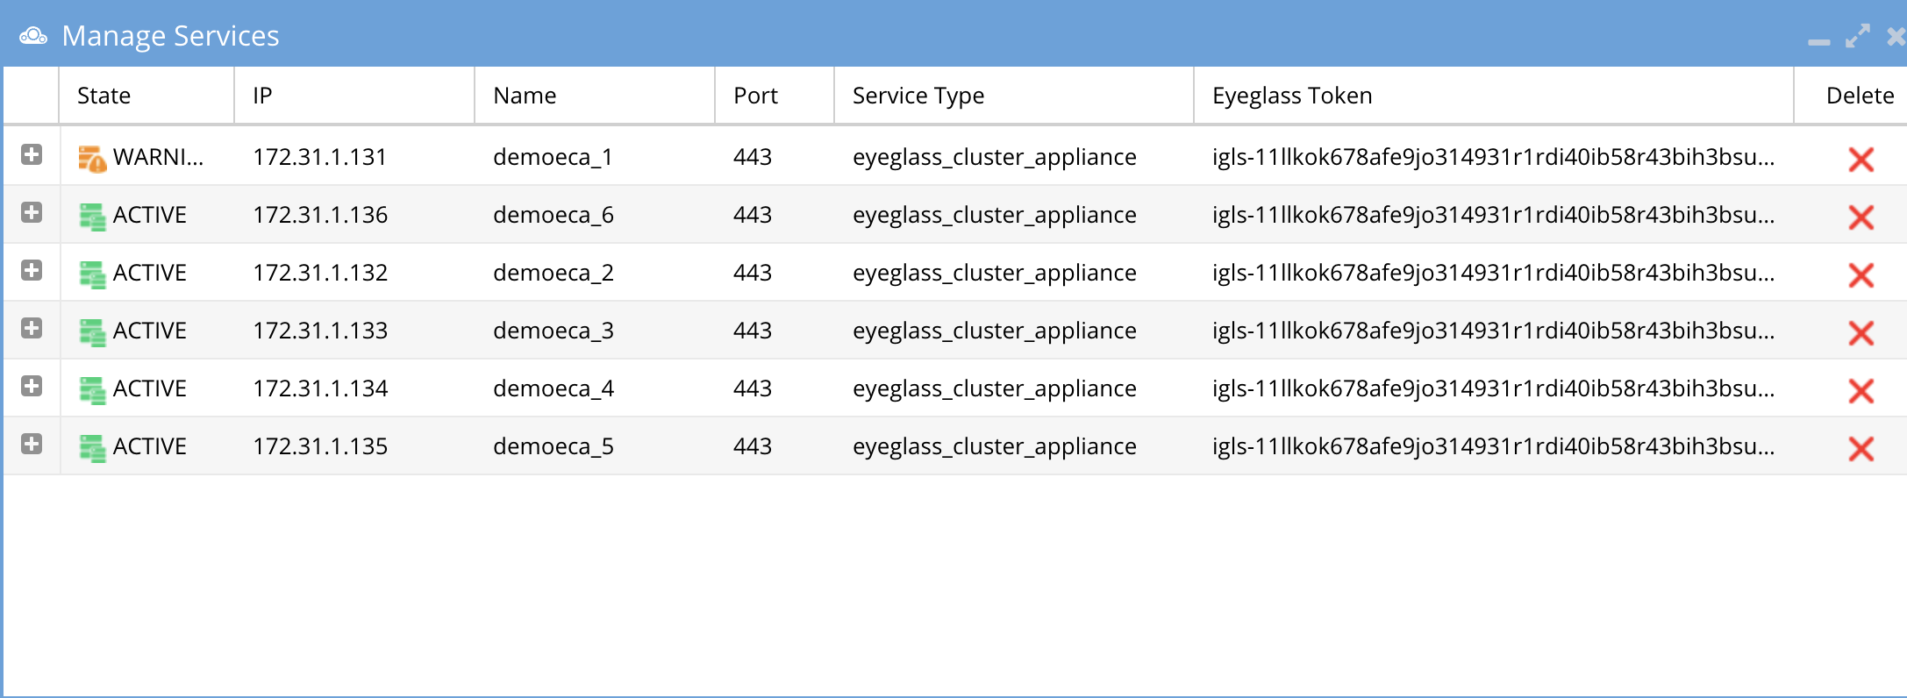Sort by the Eyeglass Token column header
1907x698 pixels.
coord(1494,96)
